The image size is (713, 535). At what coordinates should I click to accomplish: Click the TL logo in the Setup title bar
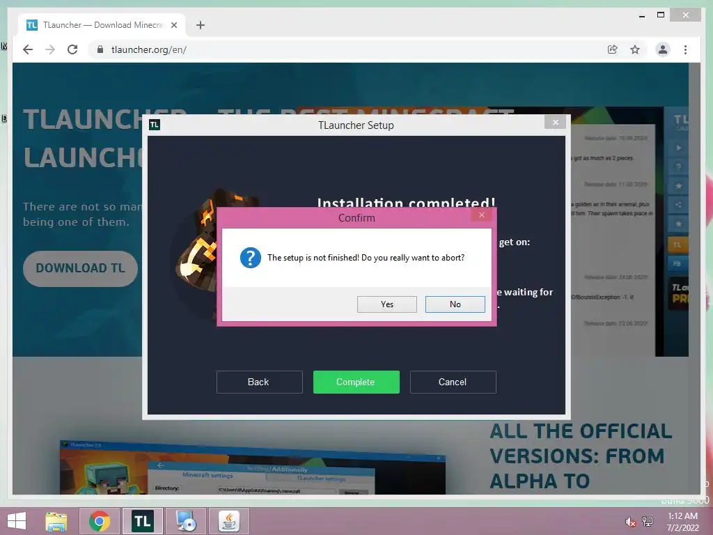click(x=155, y=125)
